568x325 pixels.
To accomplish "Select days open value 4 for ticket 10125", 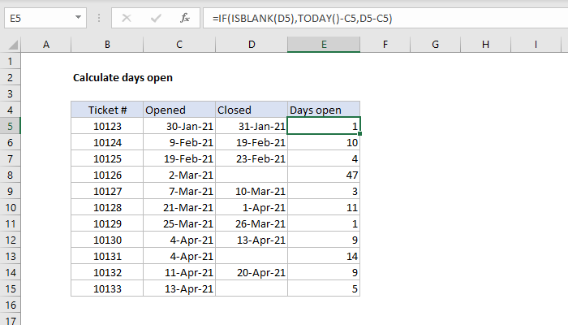I will (324, 159).
